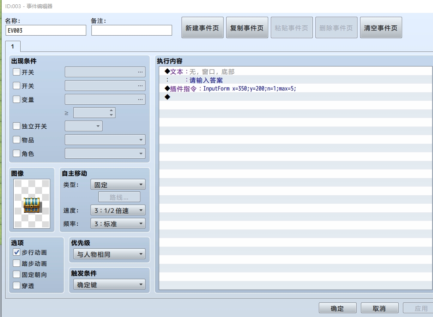Enable the 物品 condition checkbox

pyautogui.click(x=17, y=140)
